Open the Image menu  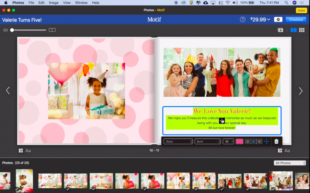click(54, 3)
